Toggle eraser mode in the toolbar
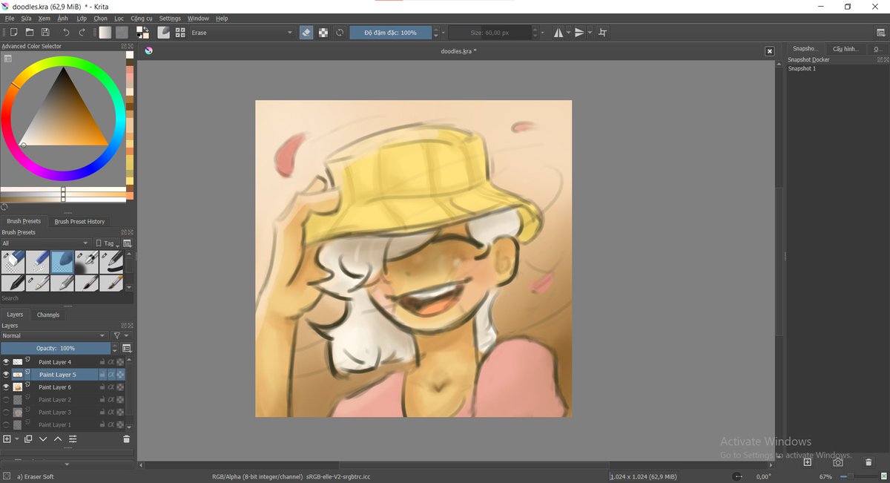Screen dimensions: 890x483 click(x=307, y=33)
